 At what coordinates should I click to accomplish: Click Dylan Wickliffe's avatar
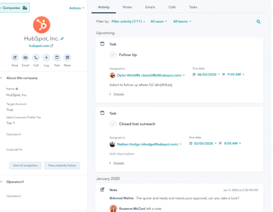(x=112, y=75)
